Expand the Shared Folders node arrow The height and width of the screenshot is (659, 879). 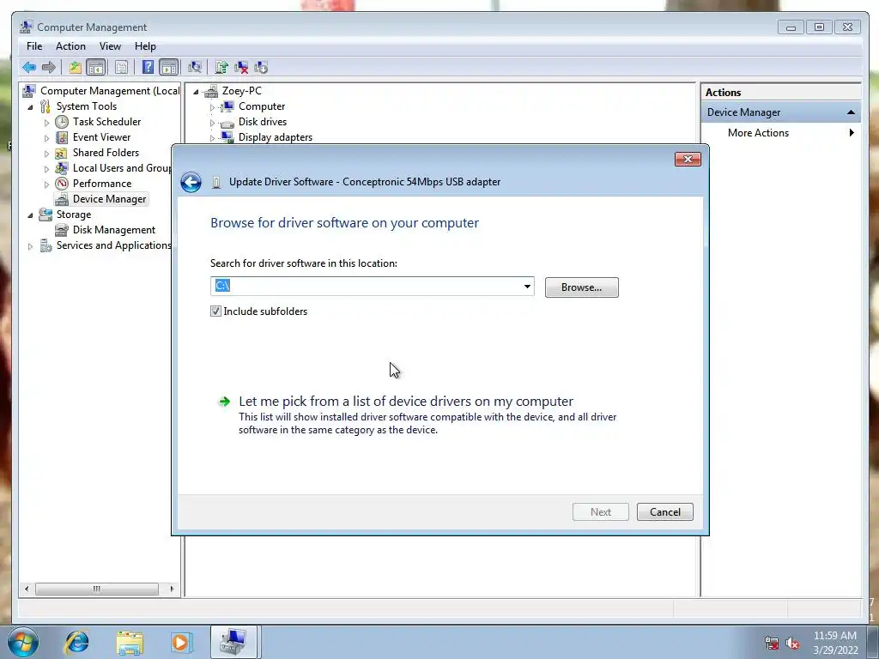(x=46, y=153)
